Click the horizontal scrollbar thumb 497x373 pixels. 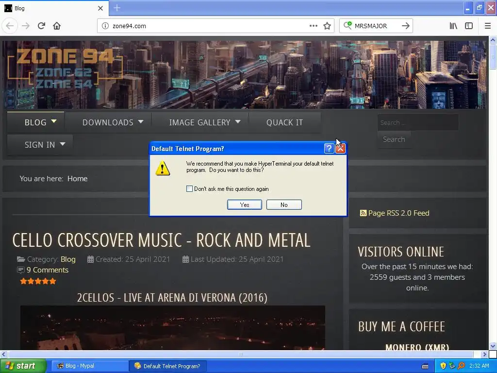tap(241, 354)
